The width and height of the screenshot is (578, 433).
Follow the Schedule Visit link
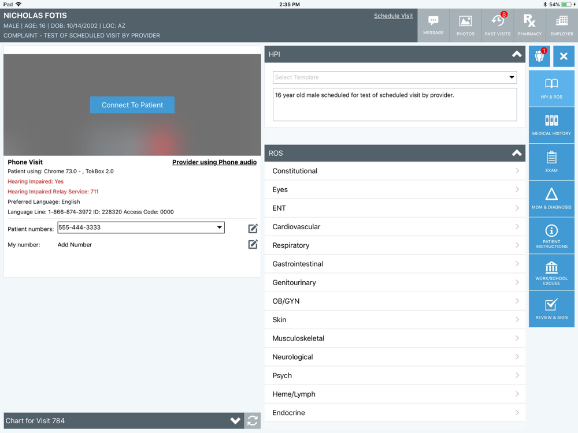[393, 16]
